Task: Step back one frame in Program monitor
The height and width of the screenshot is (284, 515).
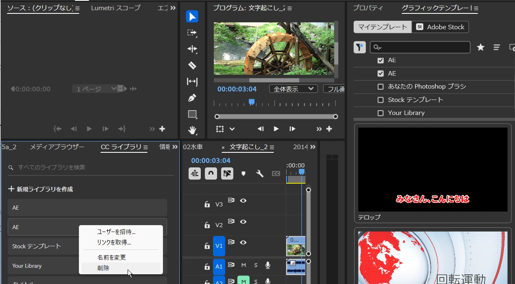Action: tap(261, 129)
